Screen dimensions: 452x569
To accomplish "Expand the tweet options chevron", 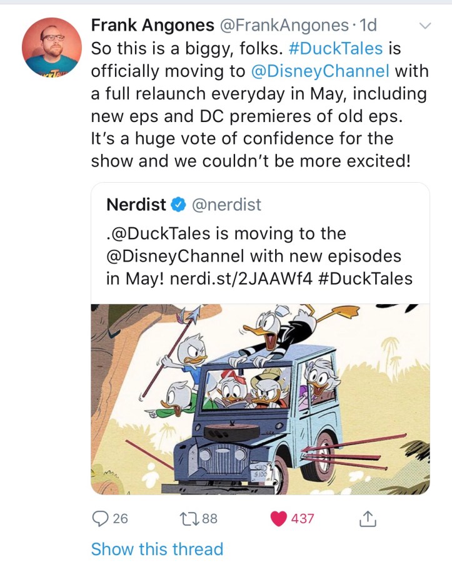I will pos(424,26).
